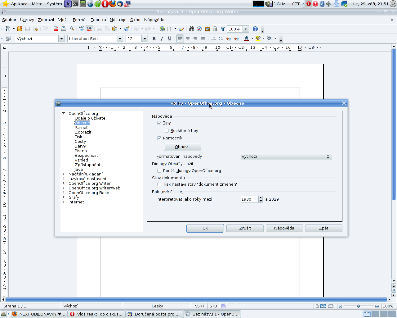Screen dimensions: 397x318
Task: Click the Zrušit button
Action: [x=245, y=228]
